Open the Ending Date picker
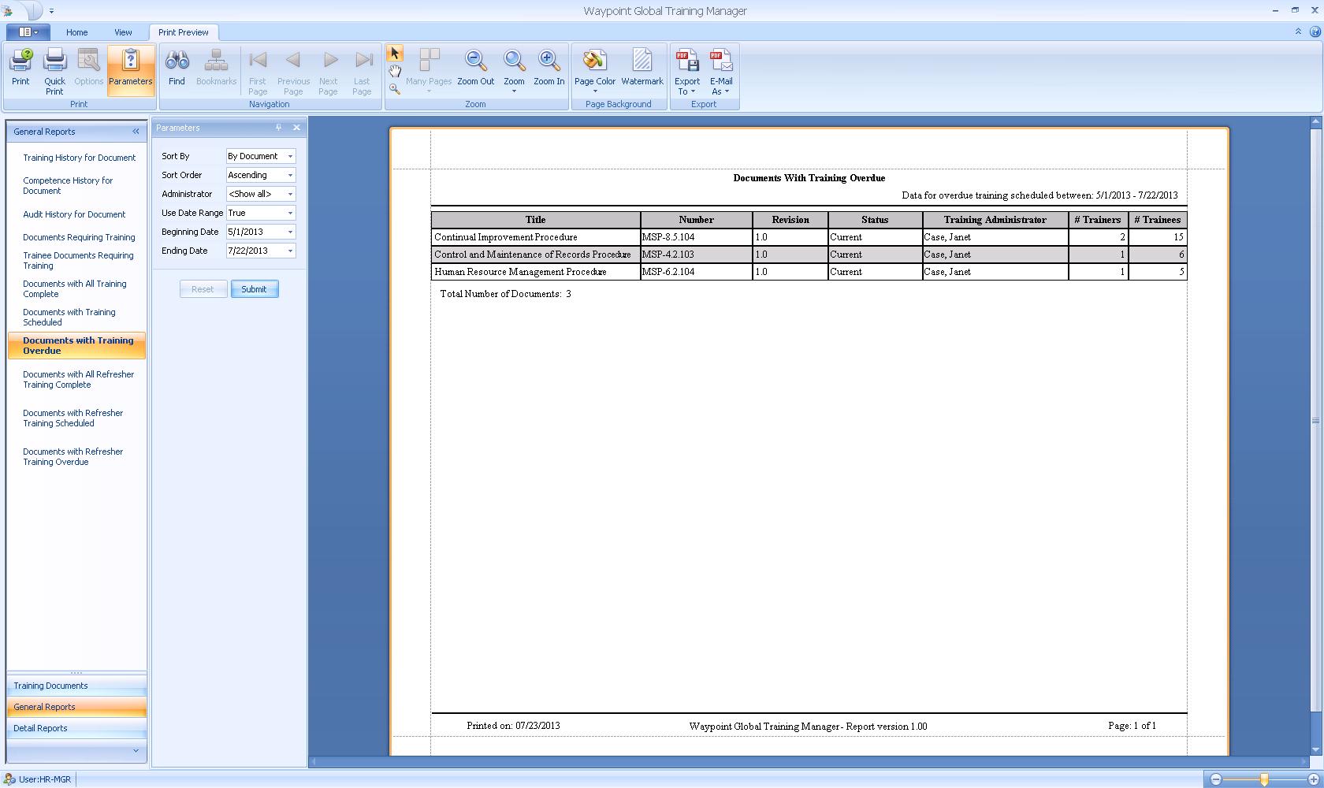1324x788 pixels. coord(290,251)
